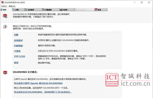Click the 问题捕捉 link in list
Viewport: 153px width, 98px height.
(18, 46)
